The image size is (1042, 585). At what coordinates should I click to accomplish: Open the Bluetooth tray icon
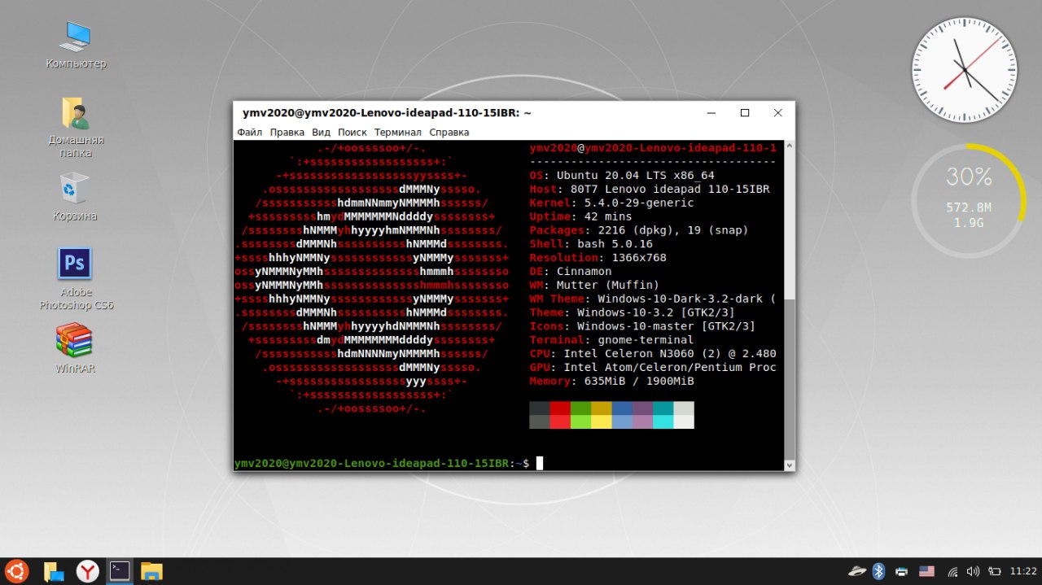[x=878, y=571]
